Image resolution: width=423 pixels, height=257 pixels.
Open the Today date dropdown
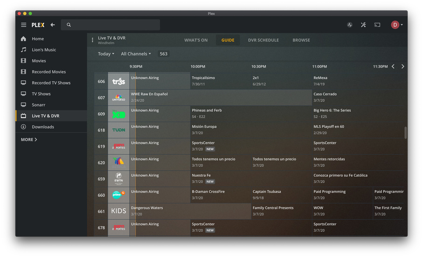click(106, 54)
